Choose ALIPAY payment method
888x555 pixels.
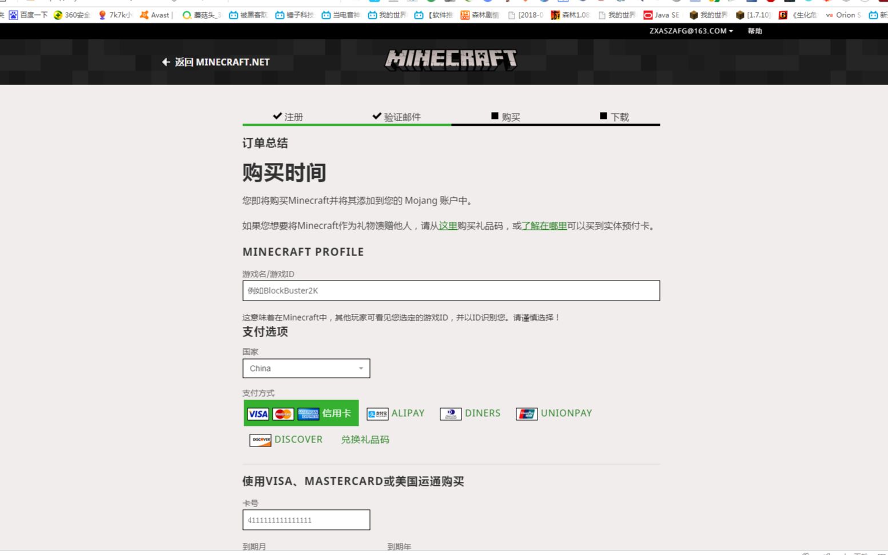[x=396, y=413]
